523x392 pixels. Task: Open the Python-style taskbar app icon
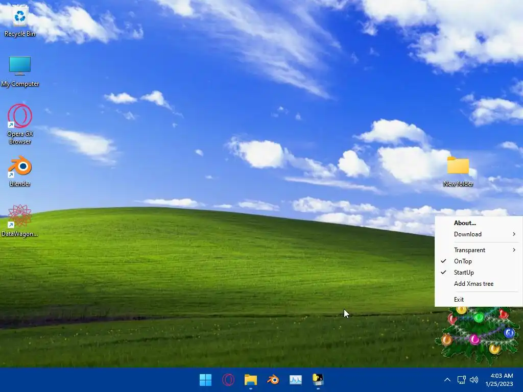pyautogui.click(x=318, y=380)
